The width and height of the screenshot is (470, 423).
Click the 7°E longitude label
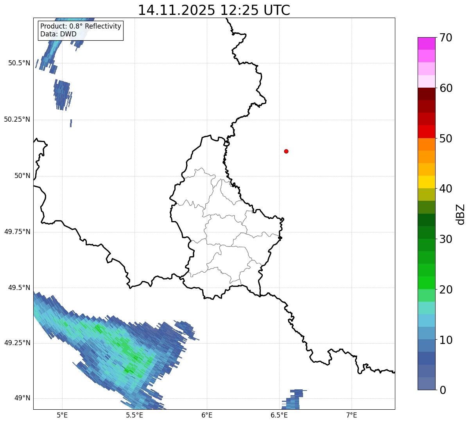click(x=352, y=415)
